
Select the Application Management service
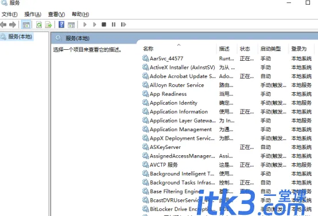tap(227, 129)
